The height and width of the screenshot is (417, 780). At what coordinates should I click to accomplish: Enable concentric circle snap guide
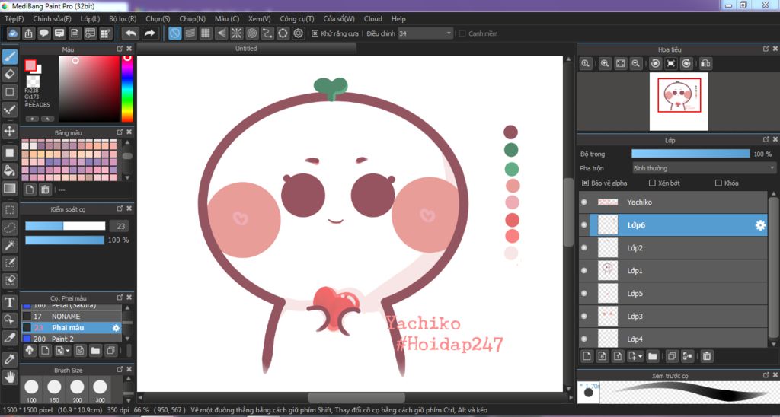pyautogui.click(x=252, y=33)
